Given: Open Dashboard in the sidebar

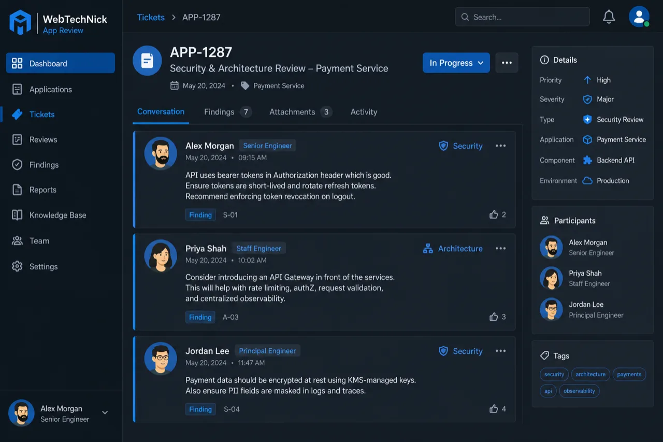Looking at the screenshot, I should pos(61,63).
